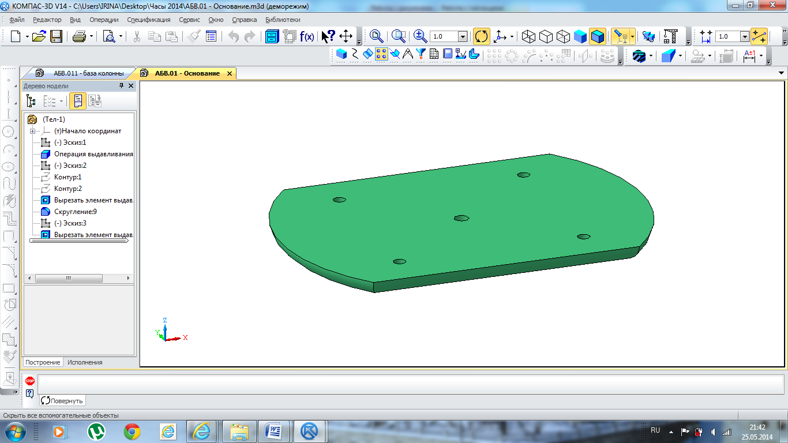Switch to АБВ.011 - база колонны tab
Image resolution: width=788 pixels, height=443 pixels.
click(x=88, y=73)
